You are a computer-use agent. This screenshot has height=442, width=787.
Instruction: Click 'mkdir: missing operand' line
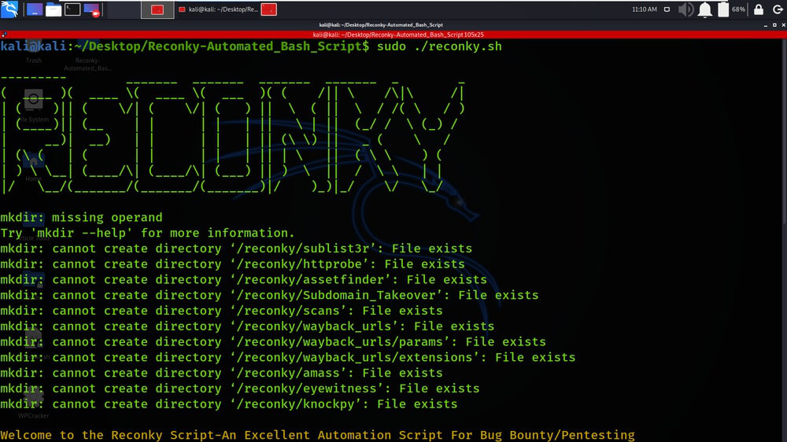(x=81, y=217)
